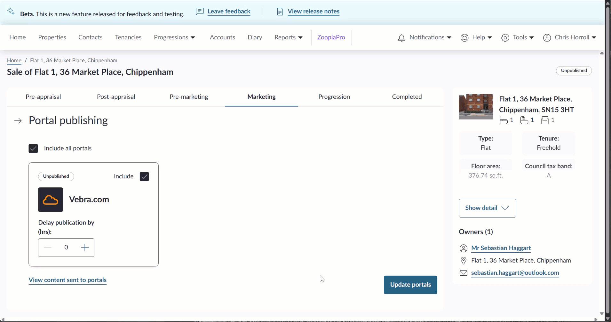This screenshot has width=611, height=322.
Task: Click the owner person icon
Action: pos(463,248)
